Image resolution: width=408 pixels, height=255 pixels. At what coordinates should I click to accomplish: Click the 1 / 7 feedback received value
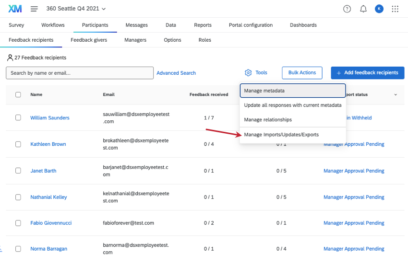(209, 118)
